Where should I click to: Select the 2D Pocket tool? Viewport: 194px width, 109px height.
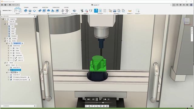(30, 11)
